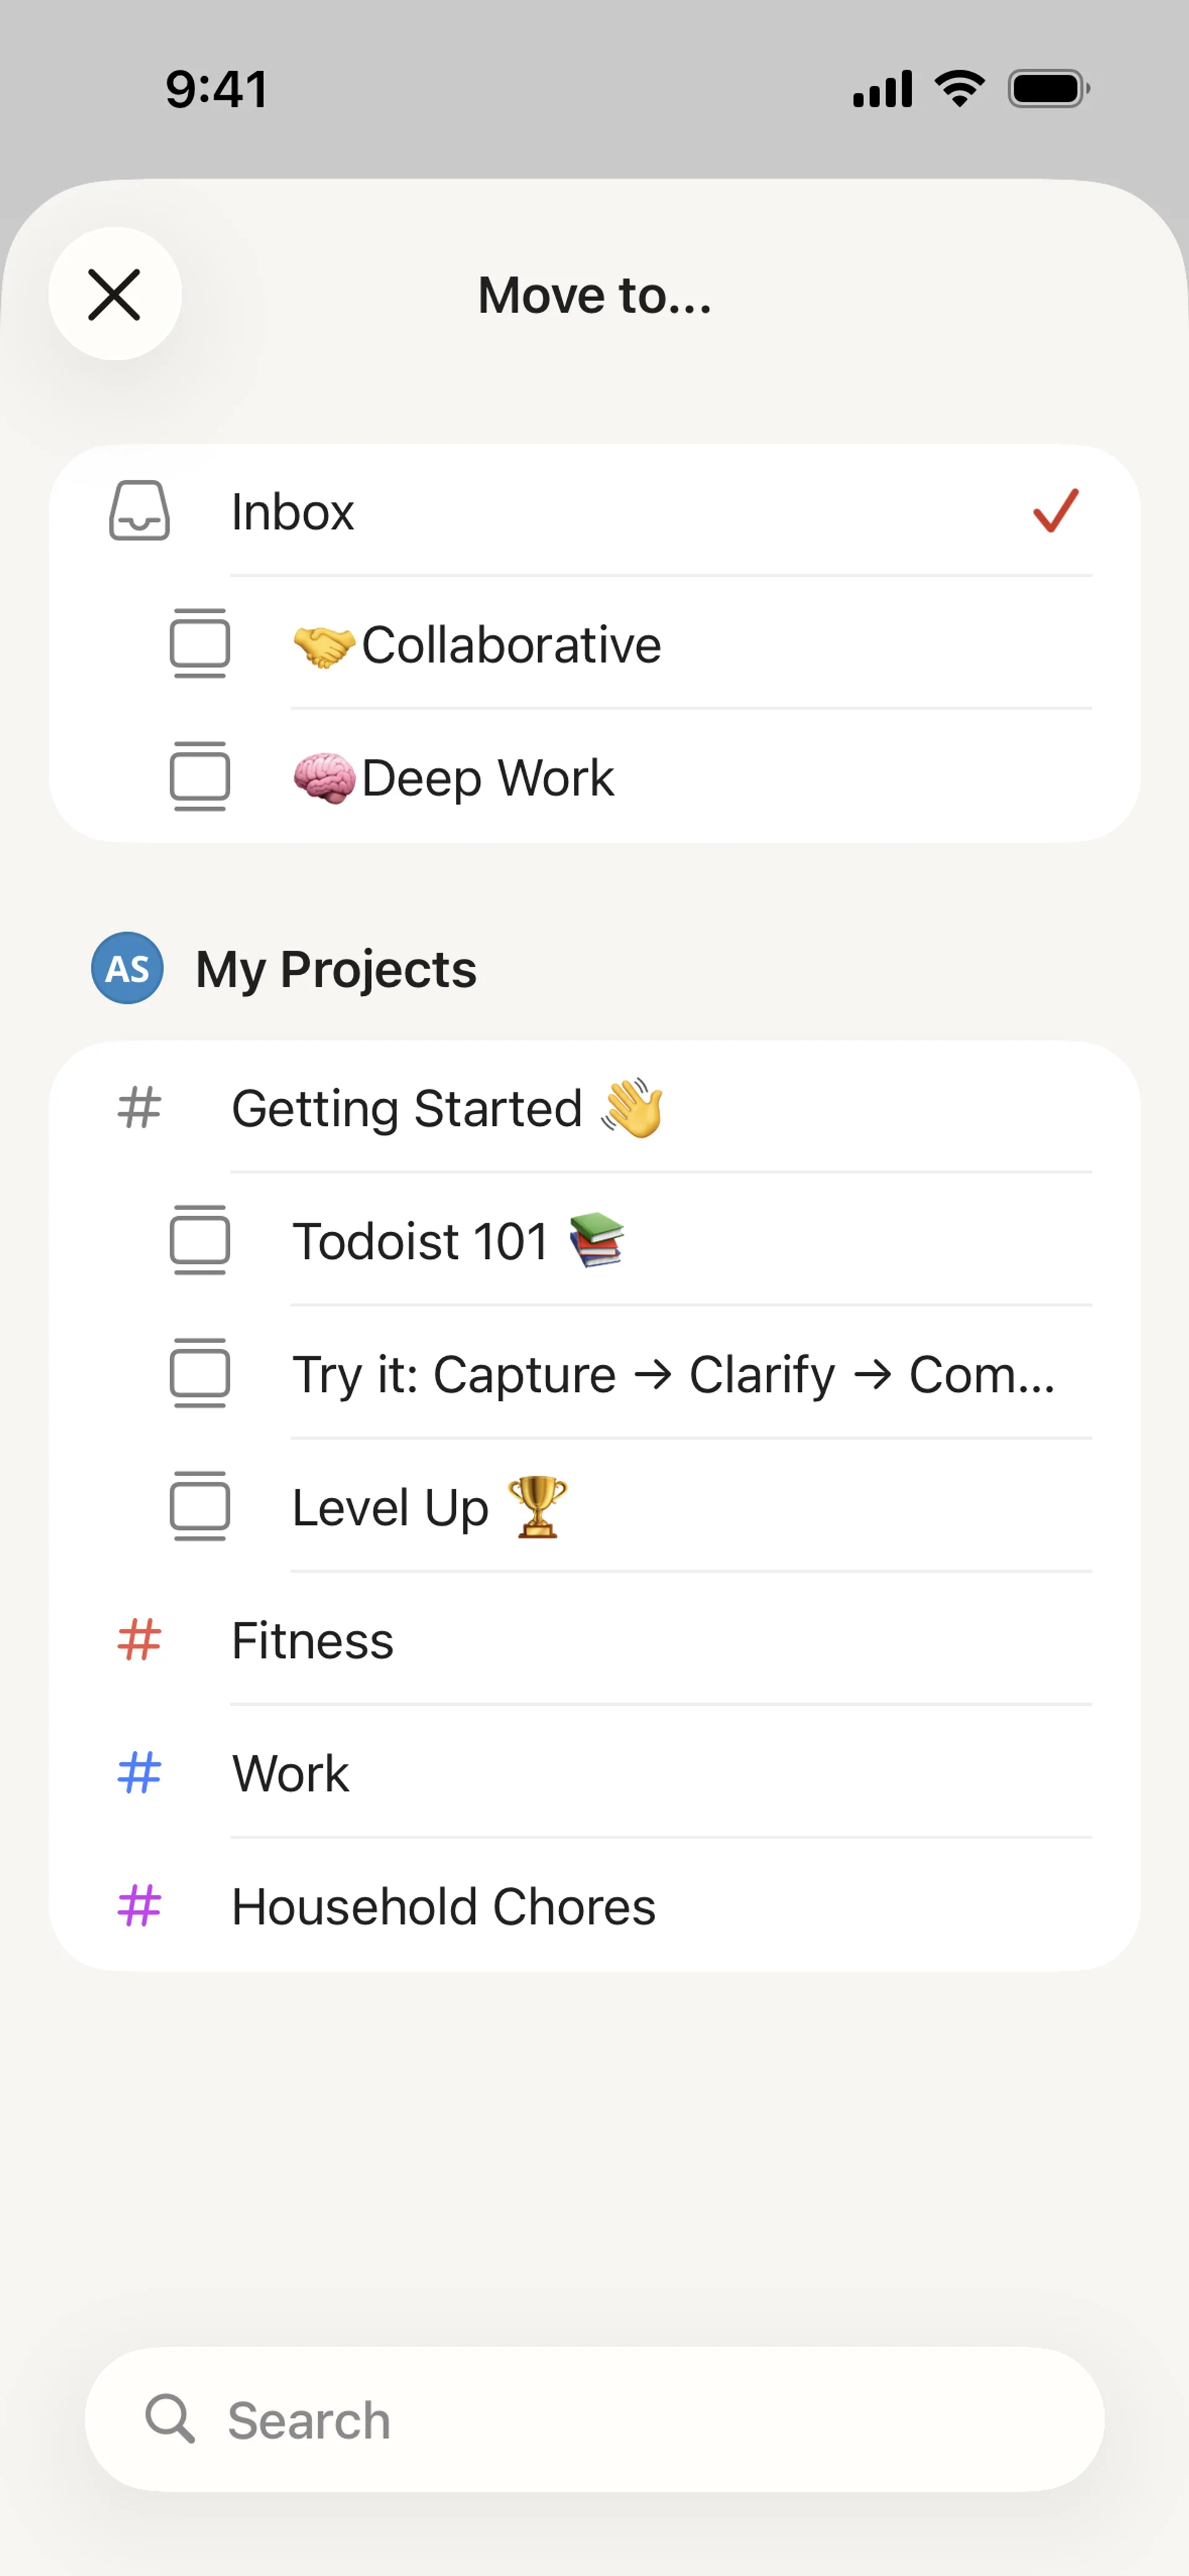Tap the Inbox tray icon
The image size is (1189, 2576).
click(x=139, y=511)
